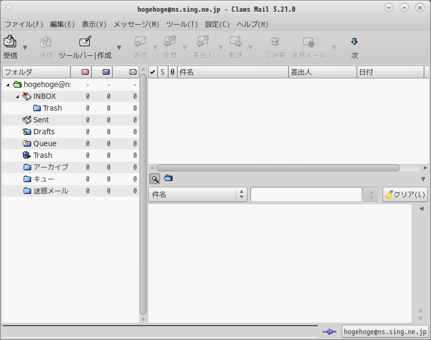Screen dimensions: 431x340
Task: Click the 全員 (reply all) toolbar icon
Action: pyautogui.click(x=170, y=42)
